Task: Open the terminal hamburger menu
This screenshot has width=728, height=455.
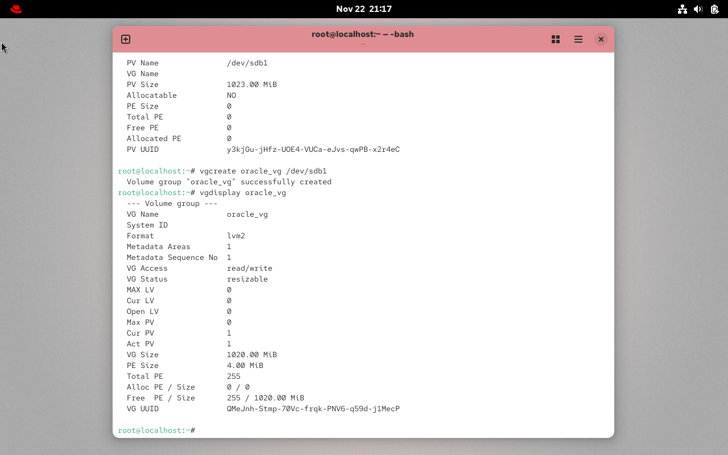Action: click(578, 39)
